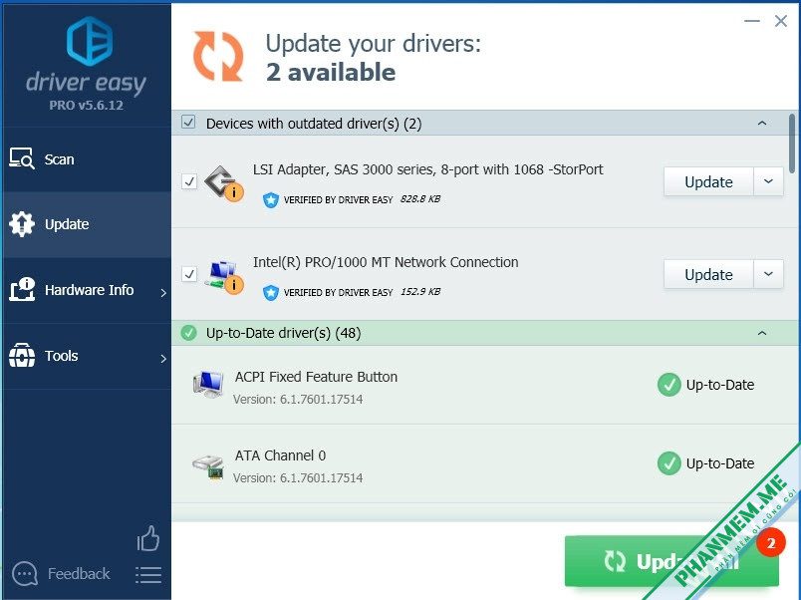This screenshot has height=600, width=801.
Task: Select Intel(R) PRO/1000 MT Network Connection name
Action: click(386, 262)
